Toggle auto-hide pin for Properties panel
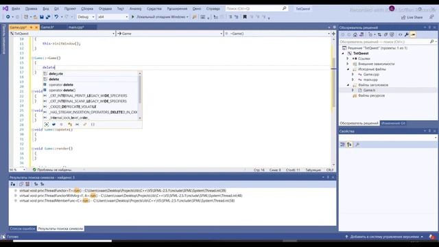Screen dimensions: 439x247 429,131
